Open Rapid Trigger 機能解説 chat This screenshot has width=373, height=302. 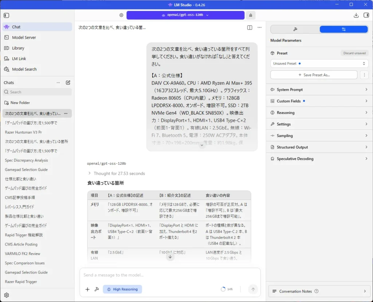click(37, 235)
